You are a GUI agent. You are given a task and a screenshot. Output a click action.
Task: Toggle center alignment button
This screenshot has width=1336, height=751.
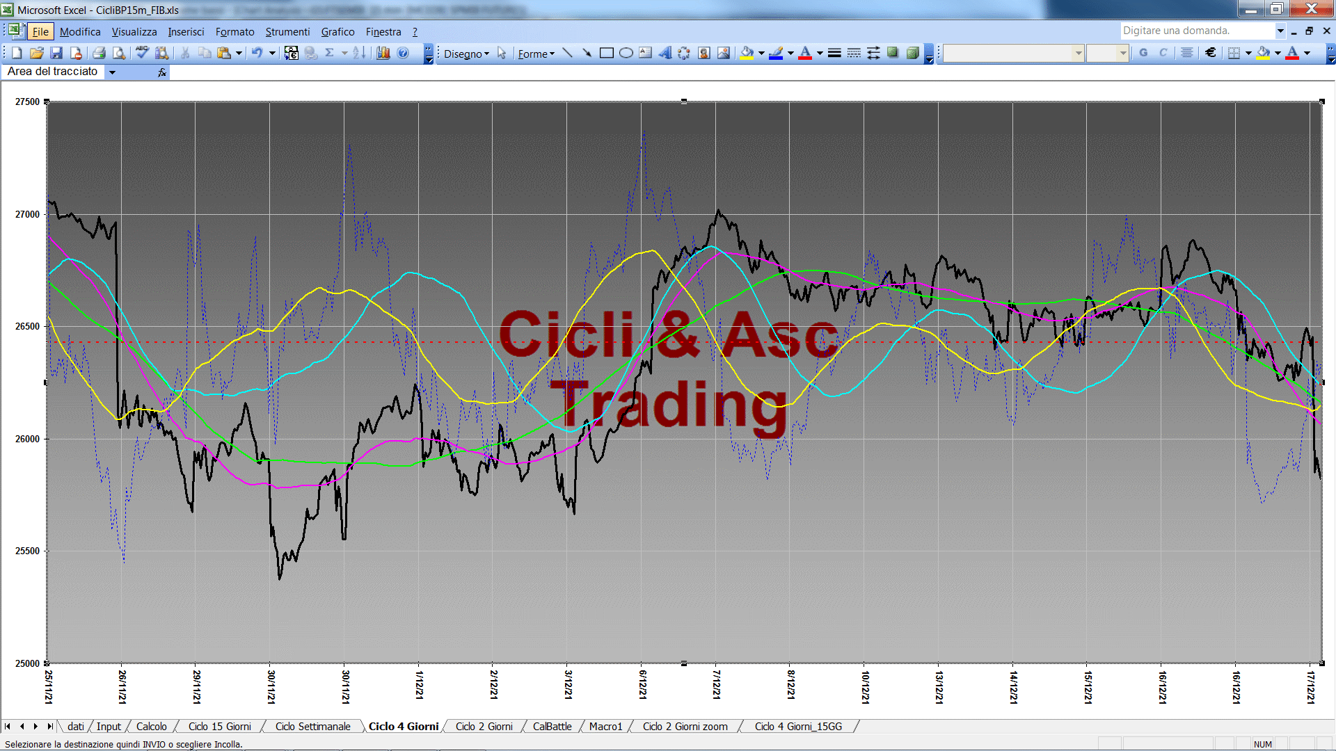click(x=1187, y=53)
